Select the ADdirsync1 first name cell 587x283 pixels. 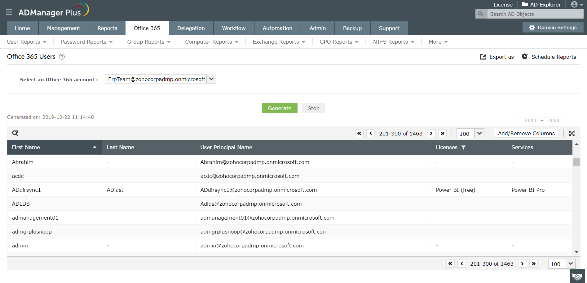55,190
